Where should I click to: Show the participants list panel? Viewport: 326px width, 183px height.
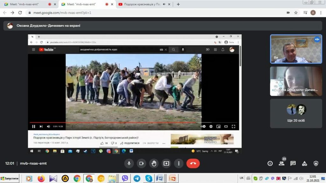(281, 163)
